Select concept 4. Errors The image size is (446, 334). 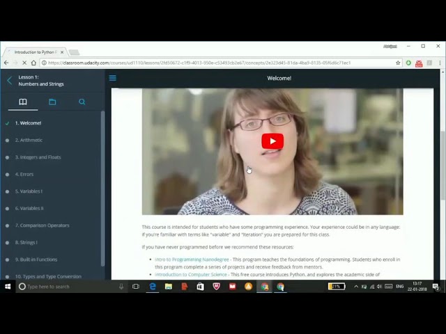pos(24,174)
